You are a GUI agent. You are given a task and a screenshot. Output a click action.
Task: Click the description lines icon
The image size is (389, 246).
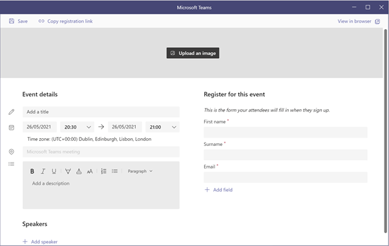(x=12, y=164)
